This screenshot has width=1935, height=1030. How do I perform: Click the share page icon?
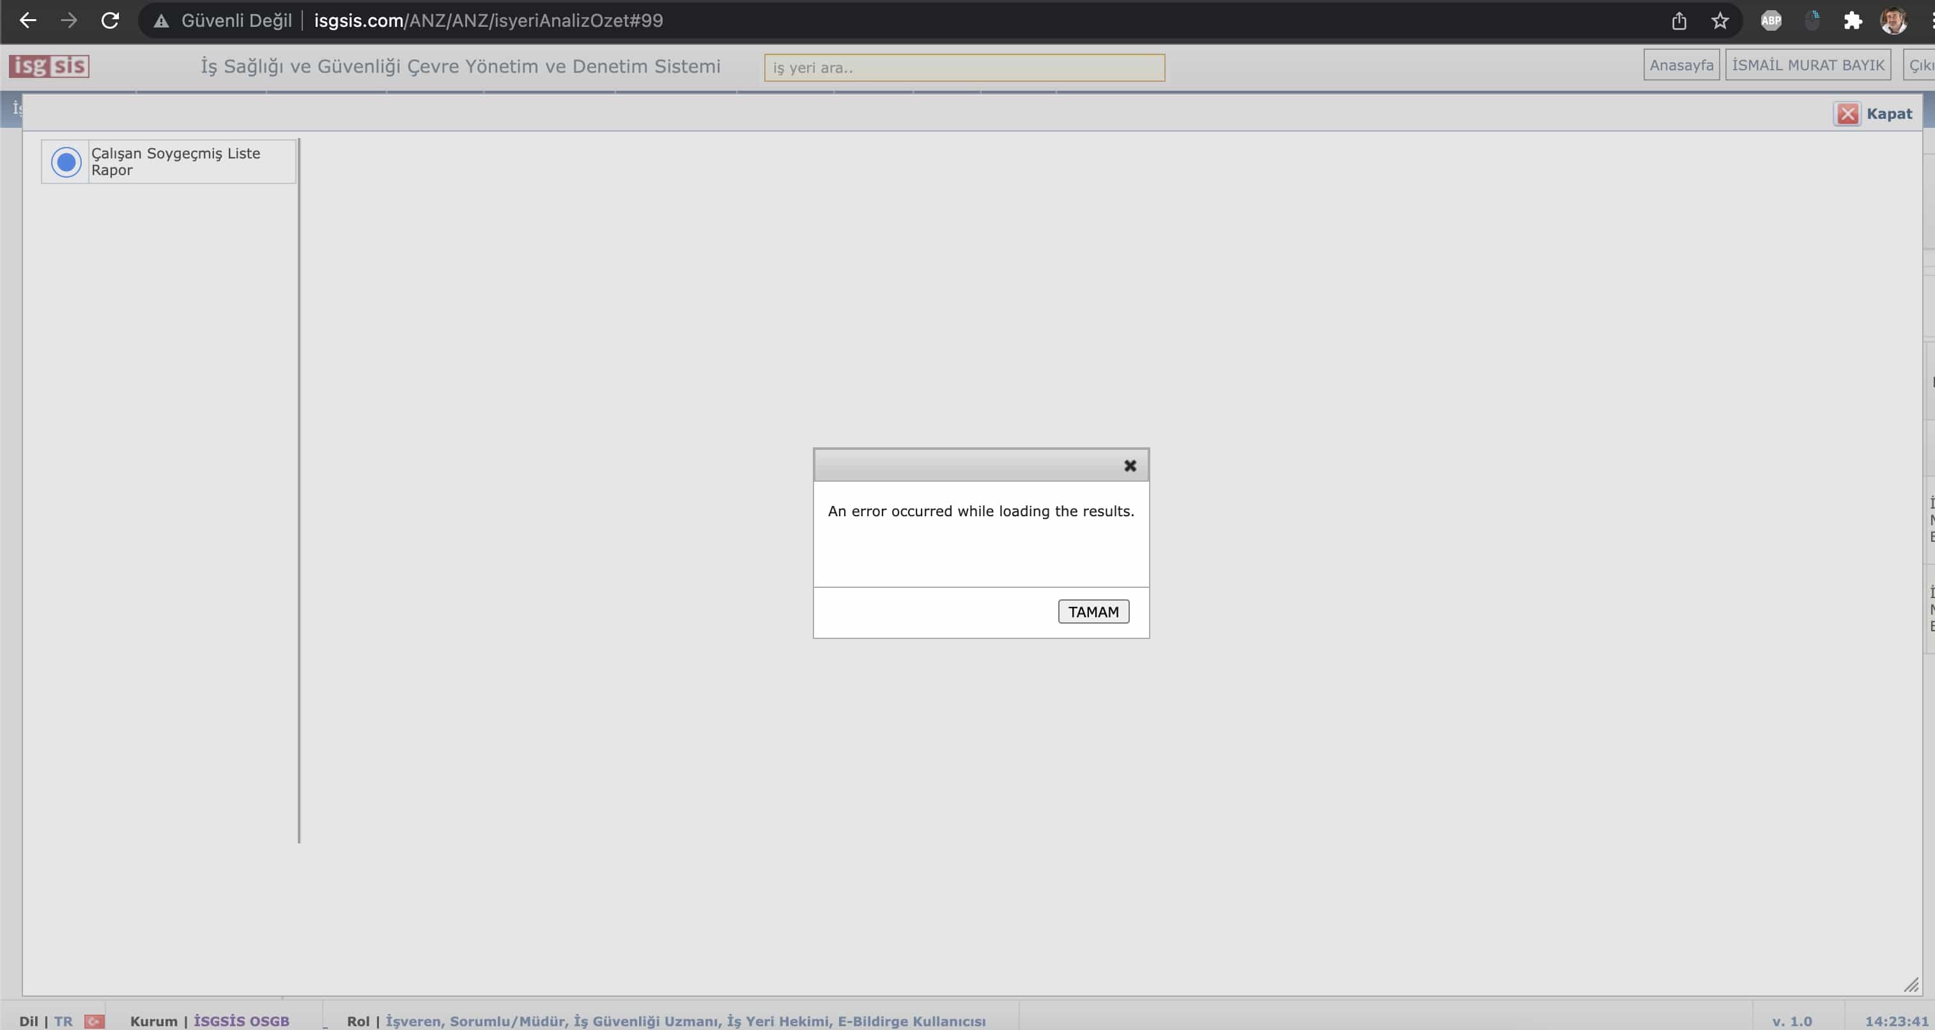pyautogui.click(x=1679, y=21)
